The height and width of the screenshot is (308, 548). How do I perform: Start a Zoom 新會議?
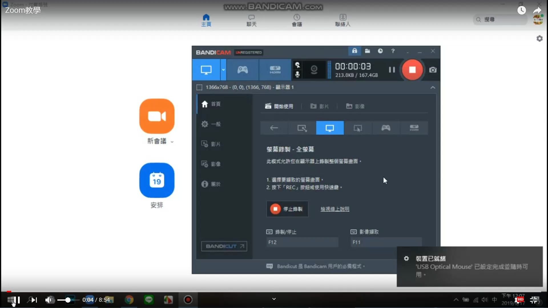tap(157, 116)
